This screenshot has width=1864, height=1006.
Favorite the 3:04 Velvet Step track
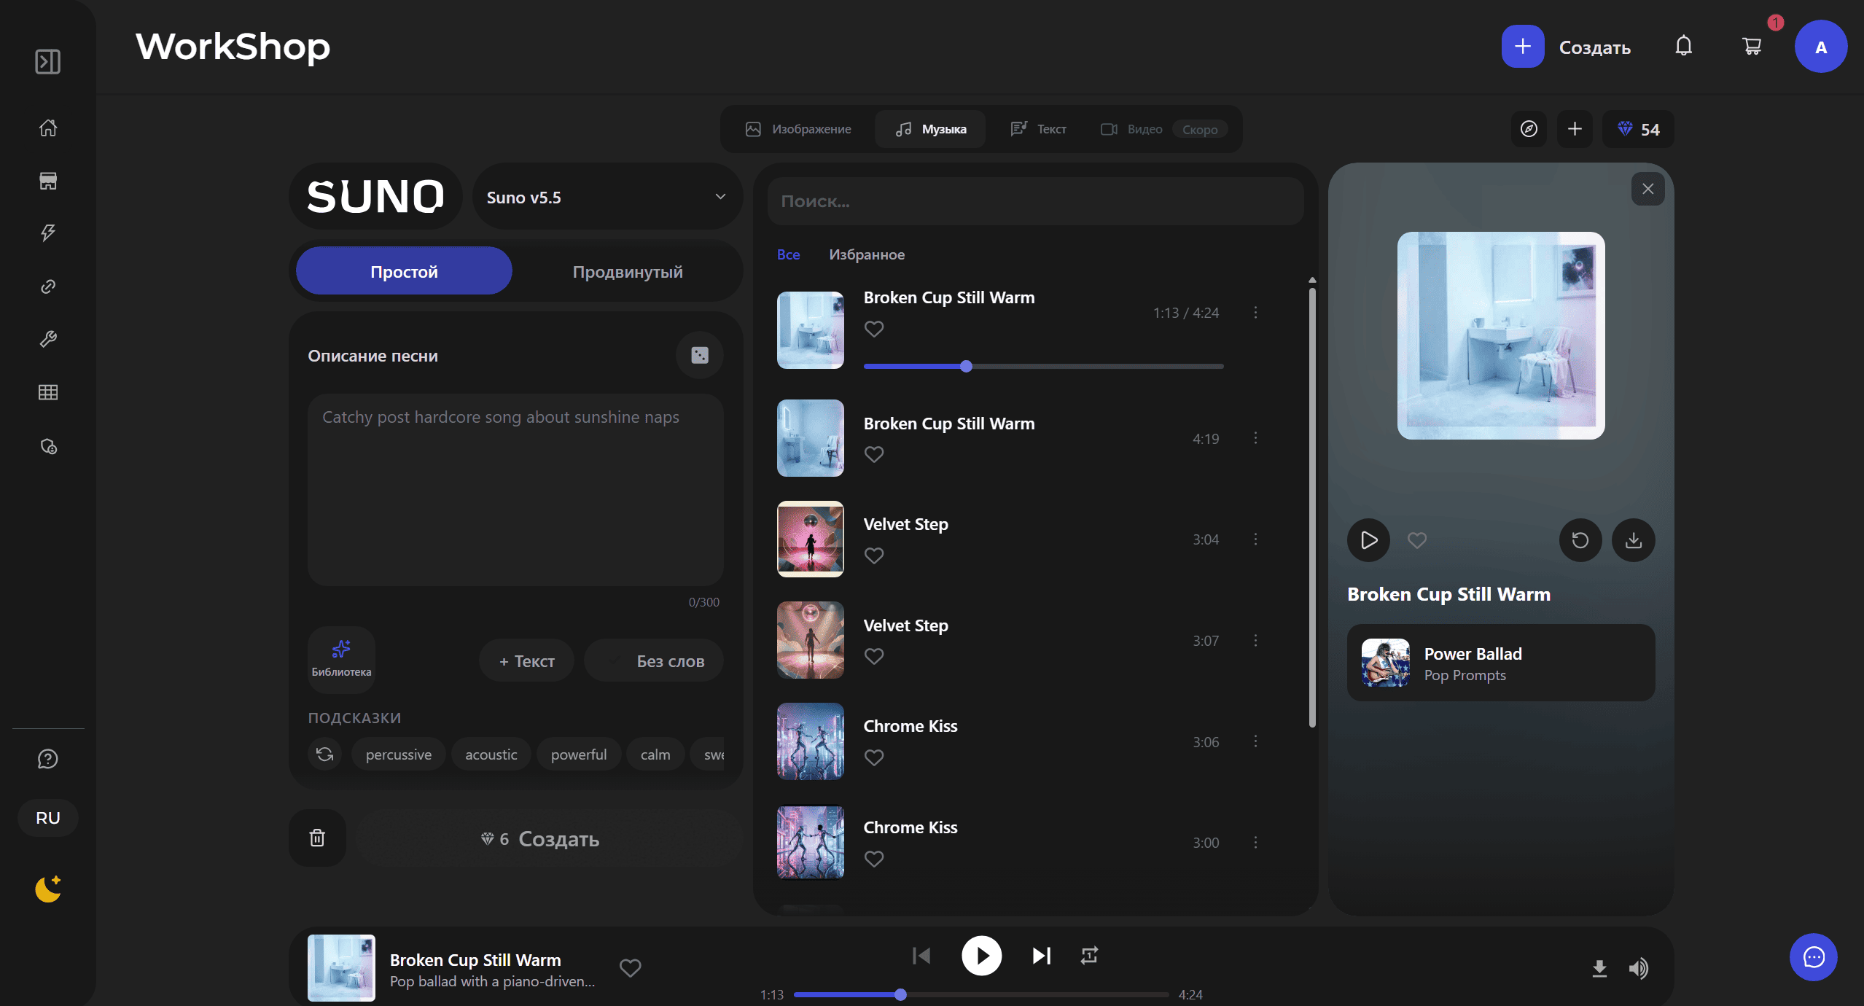pyautogui.click(x=874, y=555)
